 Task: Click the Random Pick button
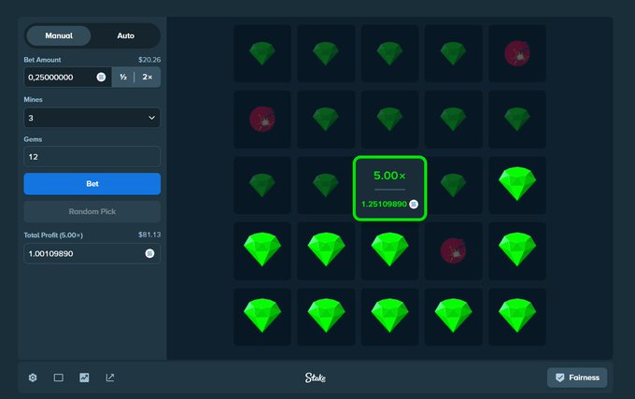coord(92,211)
